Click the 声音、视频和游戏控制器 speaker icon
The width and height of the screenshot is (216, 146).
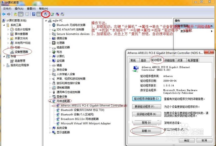(x=54, y=79)
